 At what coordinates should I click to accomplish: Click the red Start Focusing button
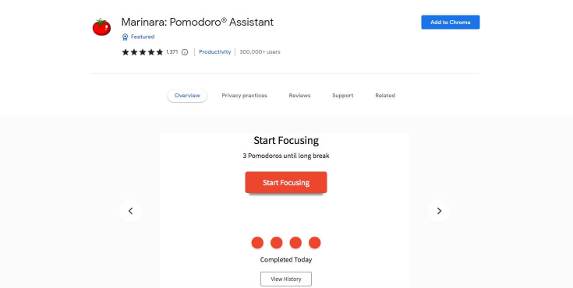point(286,182)
